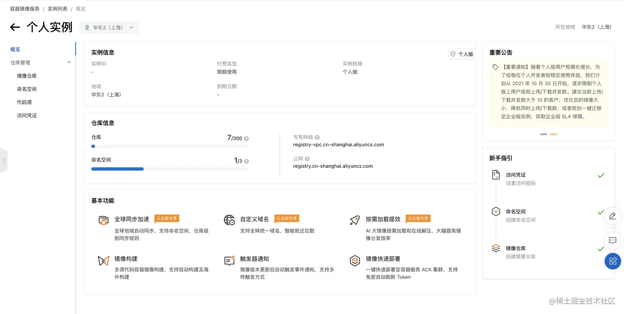Click 企业版专享 tag beside 全球同步加速
The height and width of the screenshot is (314, 624).
point(167,218)
